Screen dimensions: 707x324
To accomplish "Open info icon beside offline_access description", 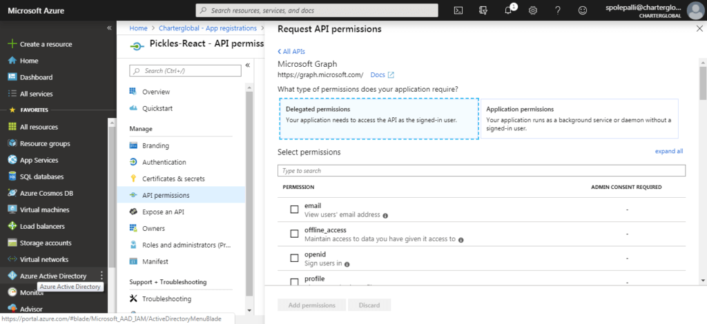I will pos(461,240).
